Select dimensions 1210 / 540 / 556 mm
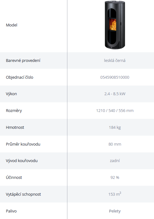This screenshot has height=219, width=154. (115, 111)
